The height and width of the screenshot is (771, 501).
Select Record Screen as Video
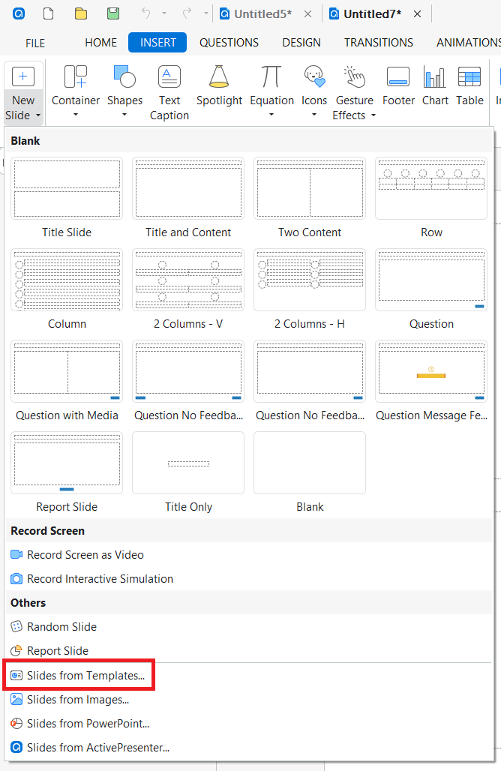[248, 555]
